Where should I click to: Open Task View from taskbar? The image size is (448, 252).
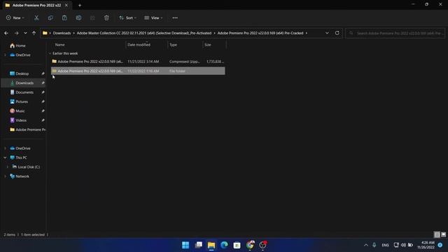coord(199,245)
